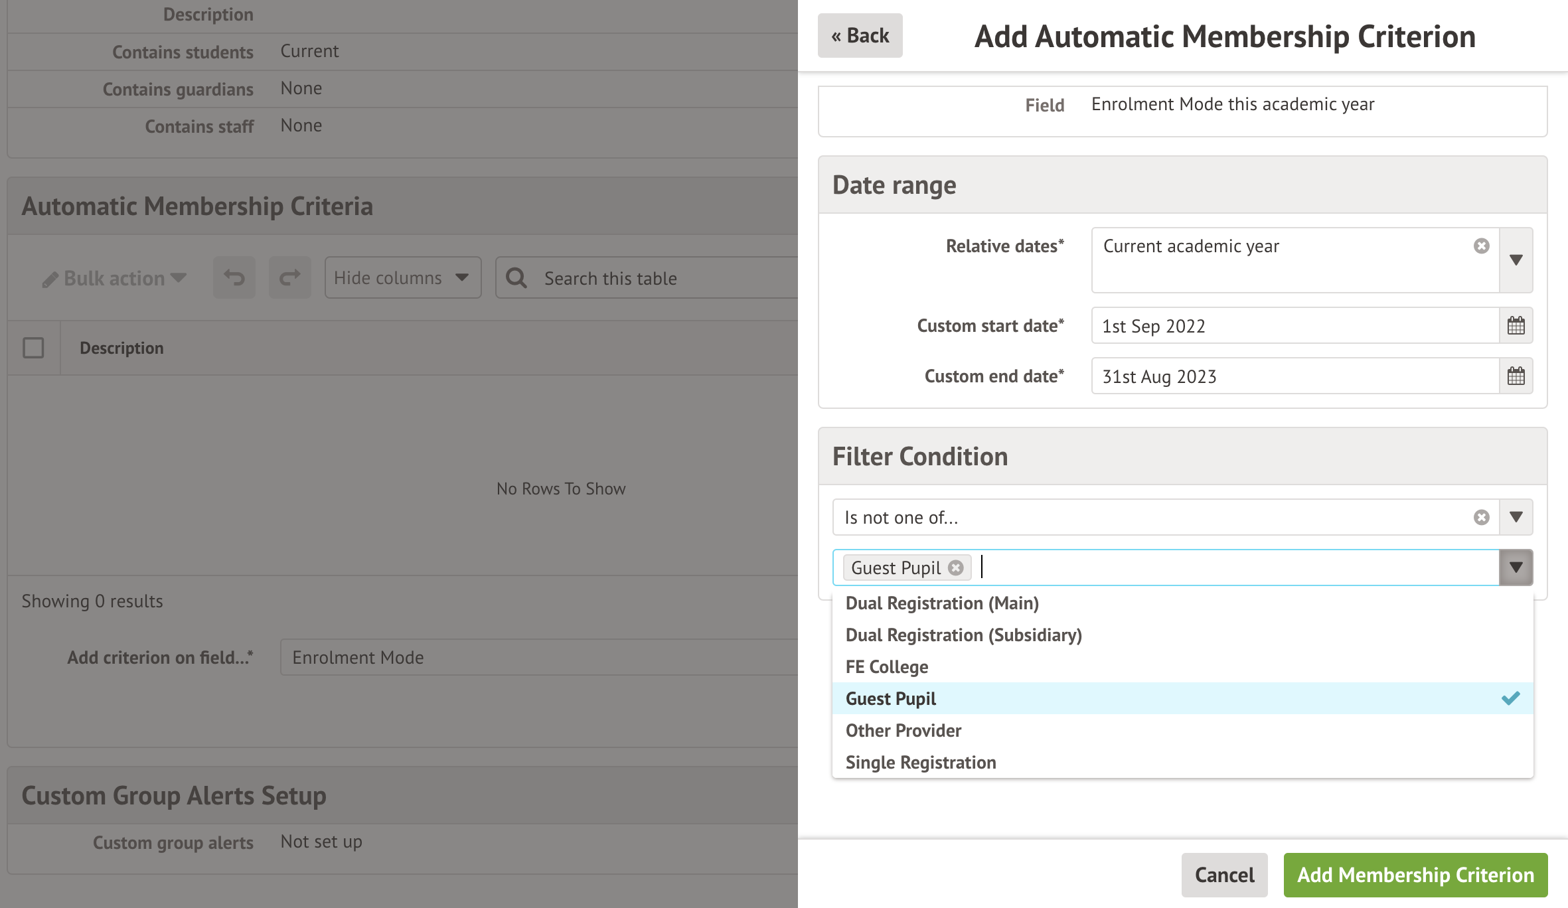Click the table search magnifier icon
This screenshot has height=908, width=1568.
click(516, 278)
